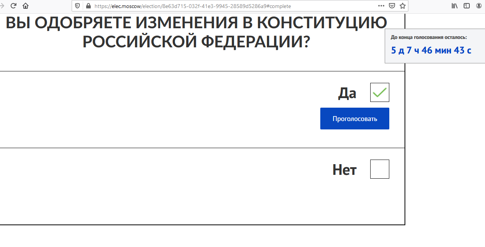This screenshot has height=247, width=485.
Task: Select the Да option label
Action: point(347,93)
